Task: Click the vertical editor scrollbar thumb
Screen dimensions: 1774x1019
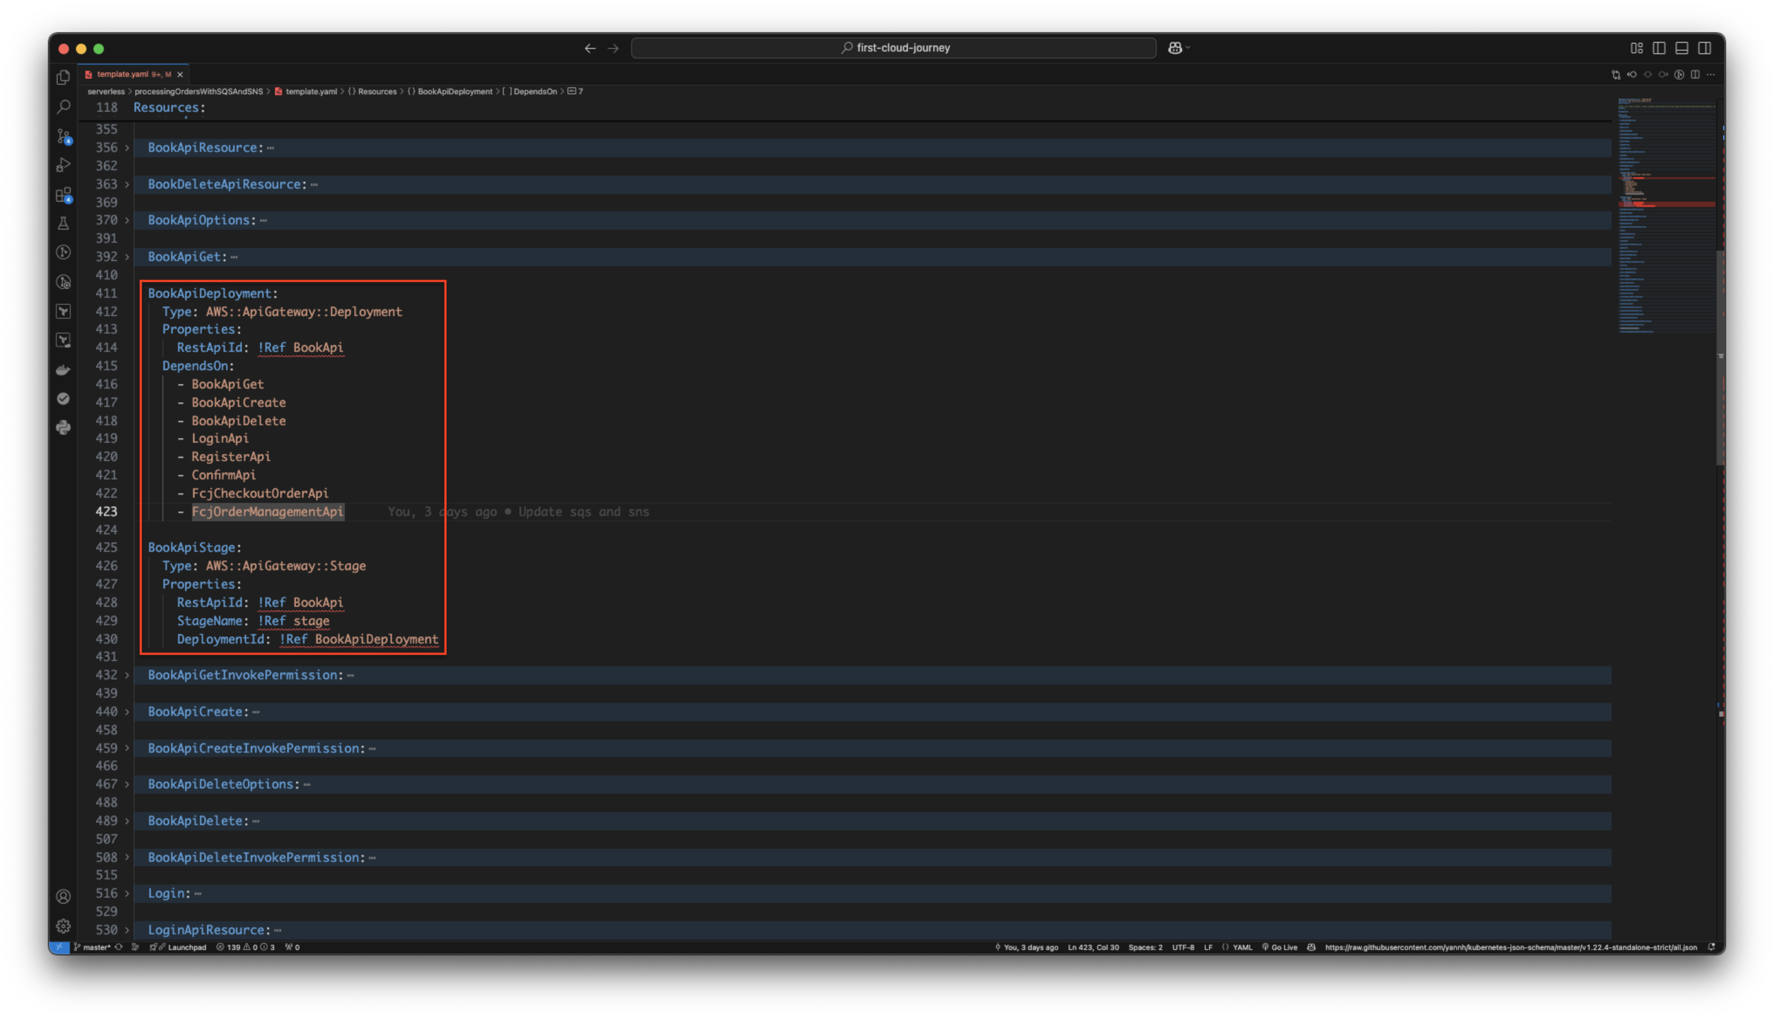Action: (x=1720, y=357)
